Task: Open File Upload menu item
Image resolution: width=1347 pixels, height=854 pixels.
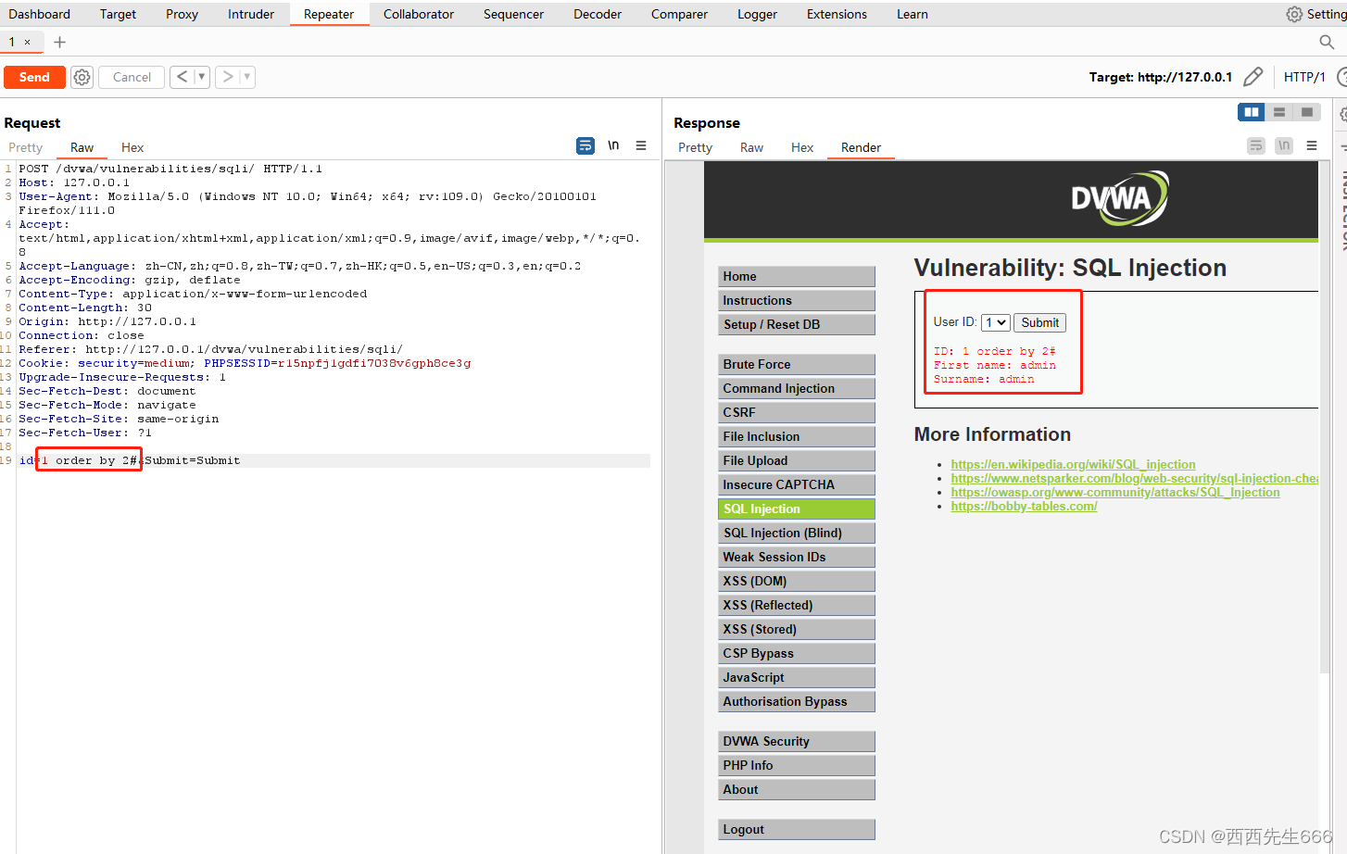Action: pyautogui.click(x=797, y=460)
